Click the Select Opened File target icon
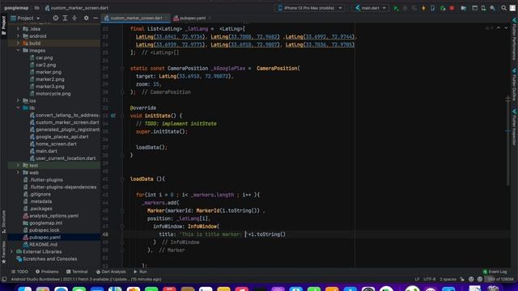Viewport: 518px width, 291px height. tap(56, 18)
